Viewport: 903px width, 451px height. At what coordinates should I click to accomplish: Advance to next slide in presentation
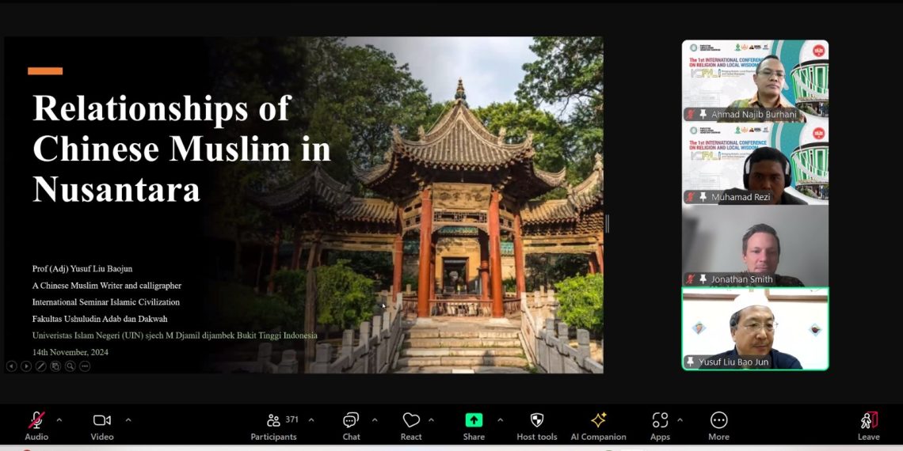click(26, 366)
